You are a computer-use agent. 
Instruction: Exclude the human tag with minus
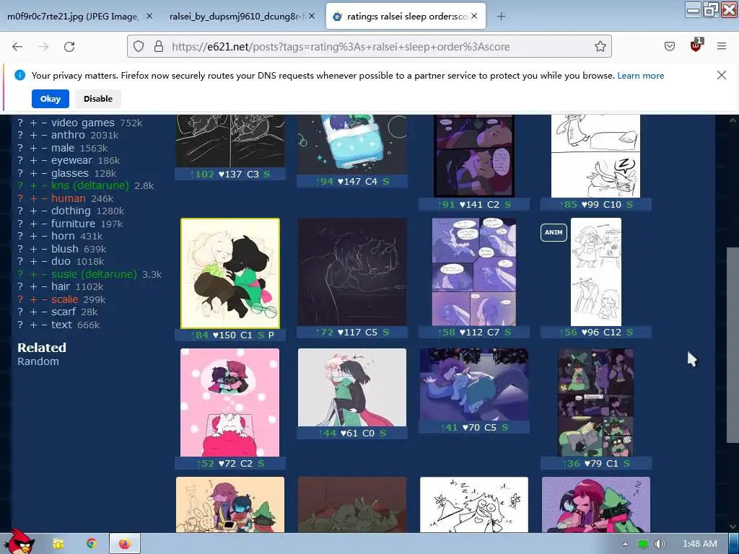[44, 198]
